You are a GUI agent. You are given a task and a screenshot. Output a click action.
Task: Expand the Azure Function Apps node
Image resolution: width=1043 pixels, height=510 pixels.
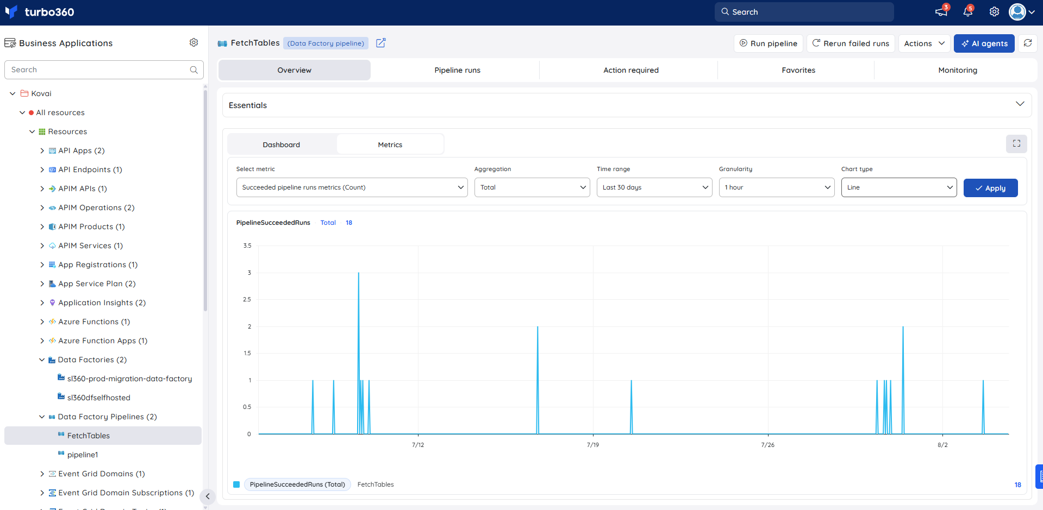click(x=42, y=341)
